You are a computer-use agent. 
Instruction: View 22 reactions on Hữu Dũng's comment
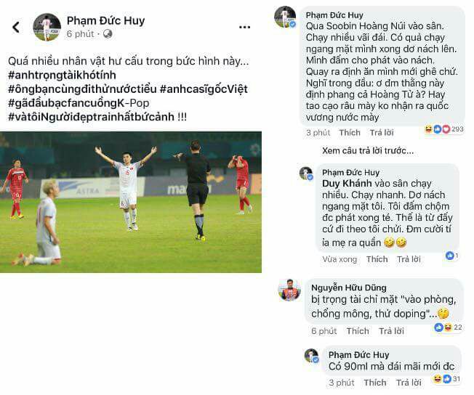(448, 327)
